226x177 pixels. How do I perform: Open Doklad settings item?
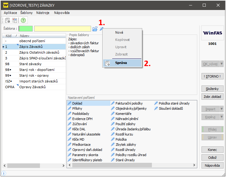(x=89, y=103)
